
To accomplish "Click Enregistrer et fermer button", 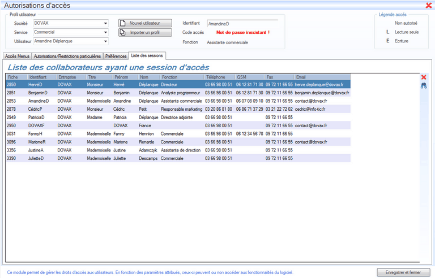I will (403, 272).
